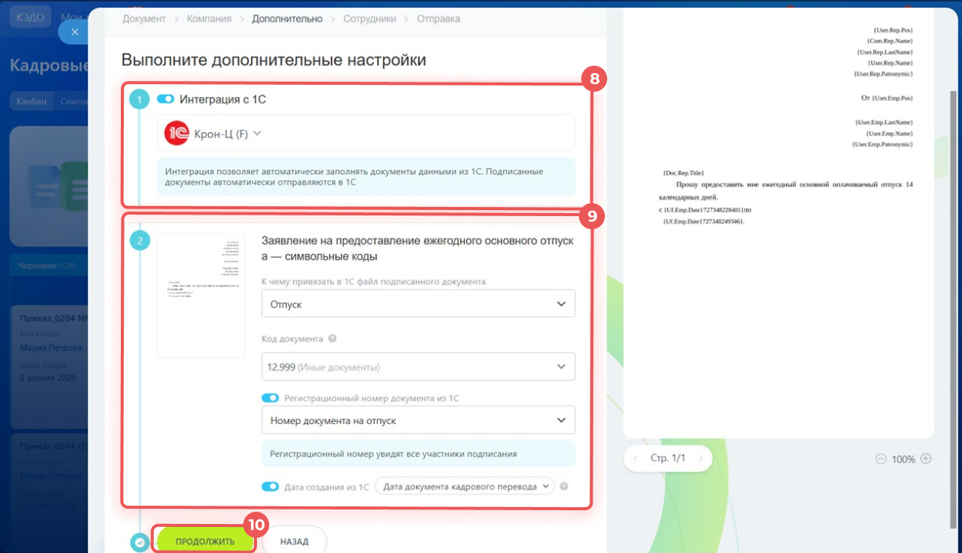This screenshot has height=553, width=962.
Task: Toggle Регистрационный номер документа из 1С switch
Action: 270,398
